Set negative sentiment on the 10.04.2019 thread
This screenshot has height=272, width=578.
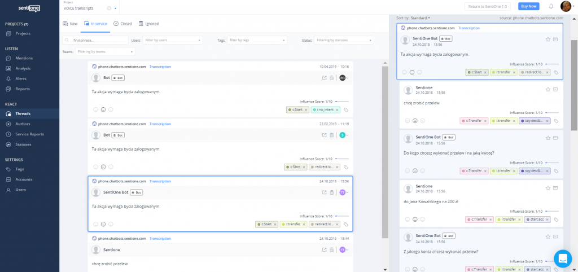[111, 110]
